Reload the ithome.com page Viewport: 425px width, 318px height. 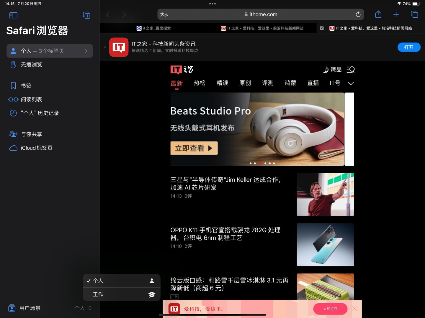pos(358,14)
